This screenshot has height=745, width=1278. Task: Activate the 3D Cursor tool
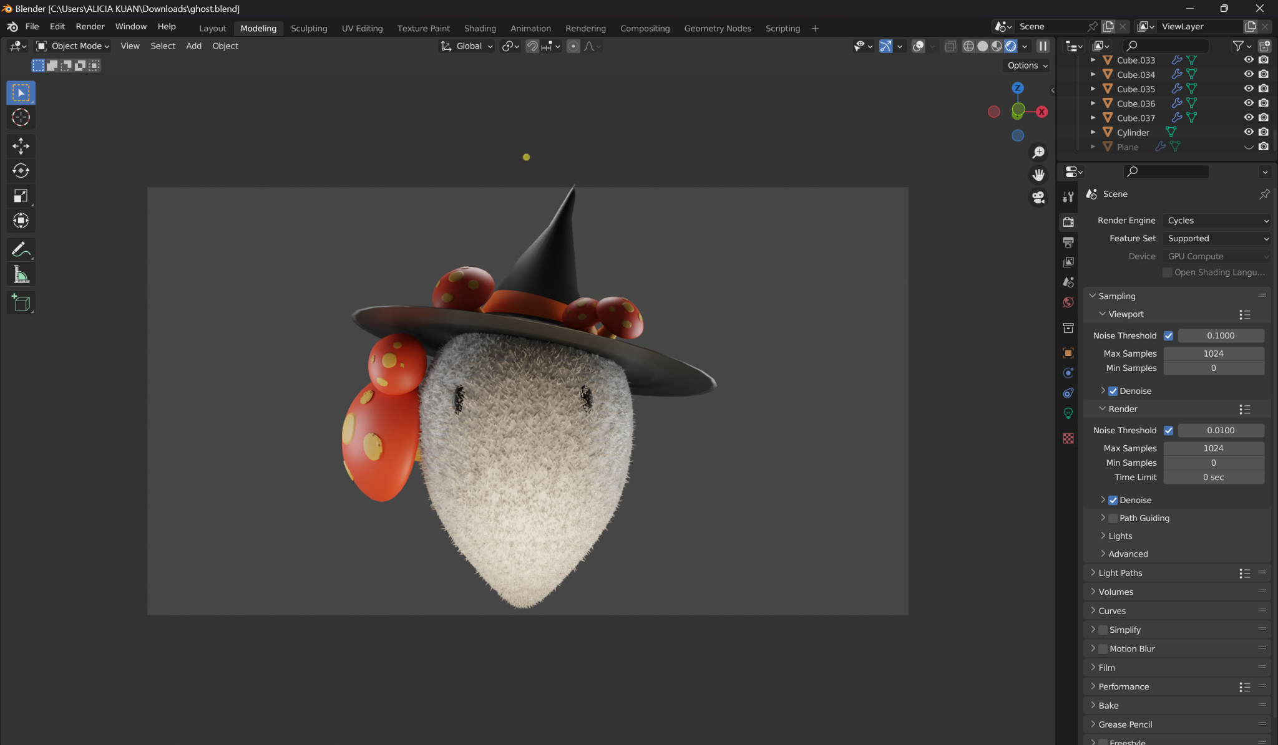[21, 117]
